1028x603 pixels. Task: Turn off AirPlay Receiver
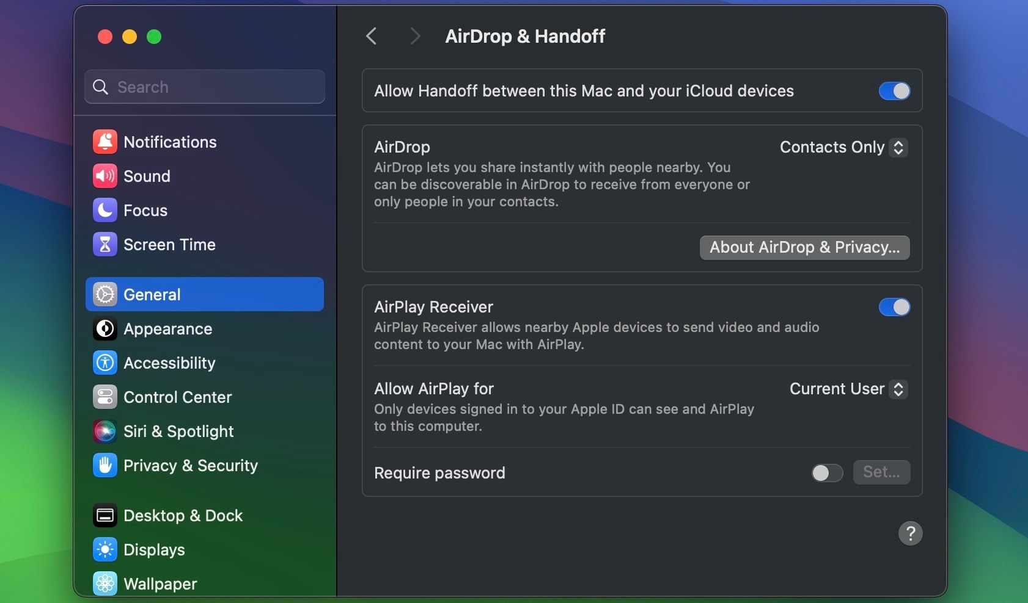coord(894,307)
